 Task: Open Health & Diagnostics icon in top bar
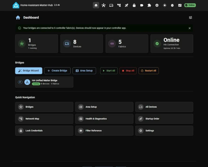(x=180, y=5)
